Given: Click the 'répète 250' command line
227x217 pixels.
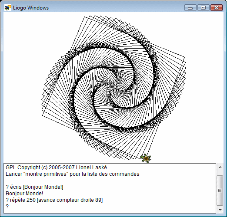Looking at the screenshot, I should point(54,200).
